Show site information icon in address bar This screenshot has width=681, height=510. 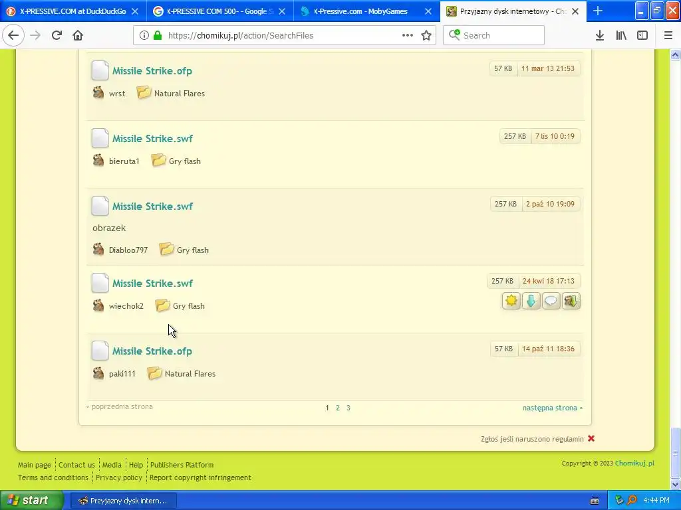144,35
